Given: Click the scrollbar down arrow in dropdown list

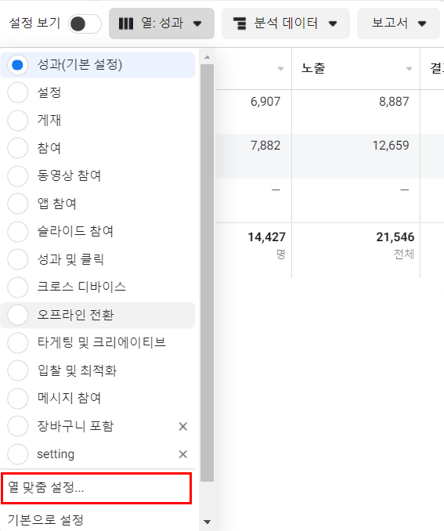Looking at the screenshot, I should click(208, 522).
